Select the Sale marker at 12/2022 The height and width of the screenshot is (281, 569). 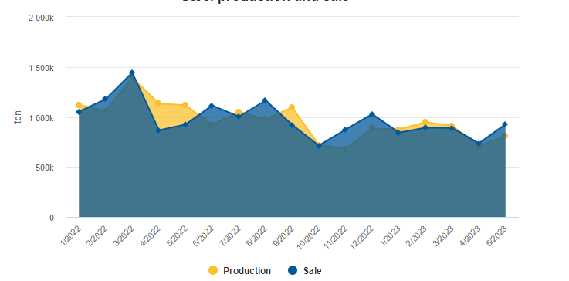pyautogui.click(x=372, y=114)
